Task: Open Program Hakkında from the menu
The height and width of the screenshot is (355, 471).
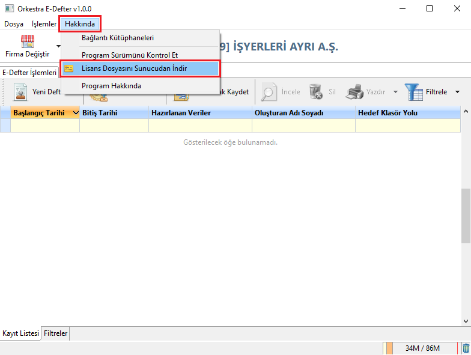Action: 111,86
